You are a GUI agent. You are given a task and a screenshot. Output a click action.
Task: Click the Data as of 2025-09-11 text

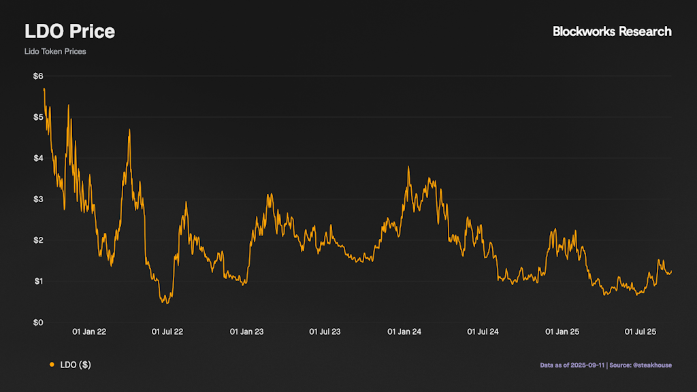(572, 365)
